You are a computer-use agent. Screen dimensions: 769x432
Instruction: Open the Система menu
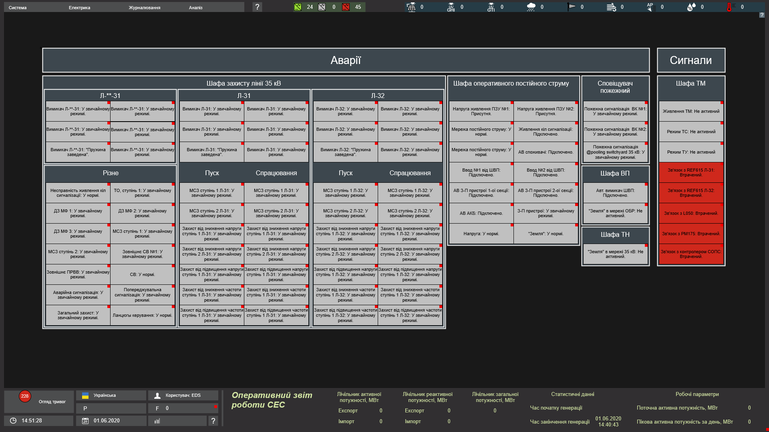[x=18, y=8]
